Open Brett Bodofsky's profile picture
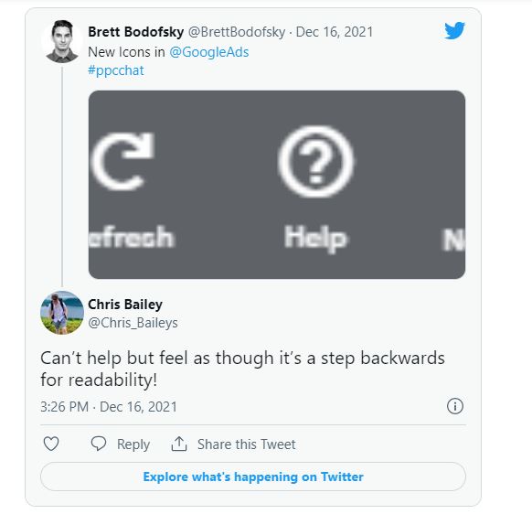 click(x=62, y=41)
